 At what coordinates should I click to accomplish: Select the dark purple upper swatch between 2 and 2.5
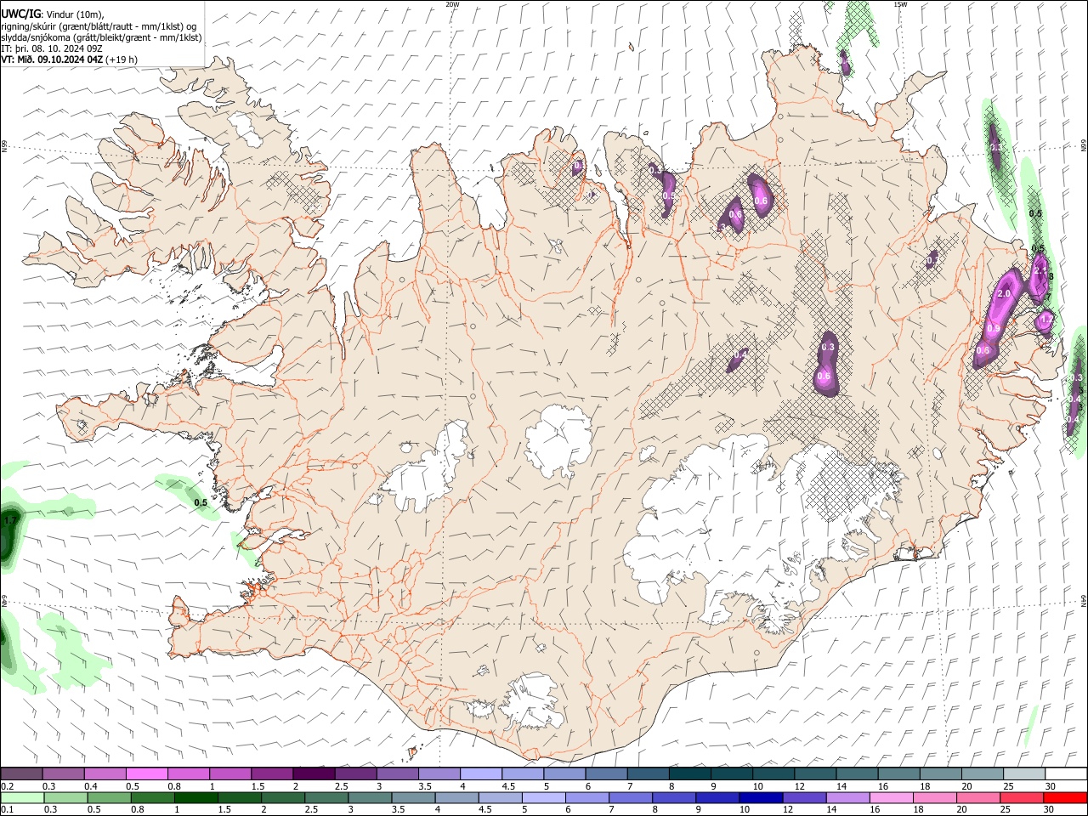pyautogui.click(x=314, y=773)
